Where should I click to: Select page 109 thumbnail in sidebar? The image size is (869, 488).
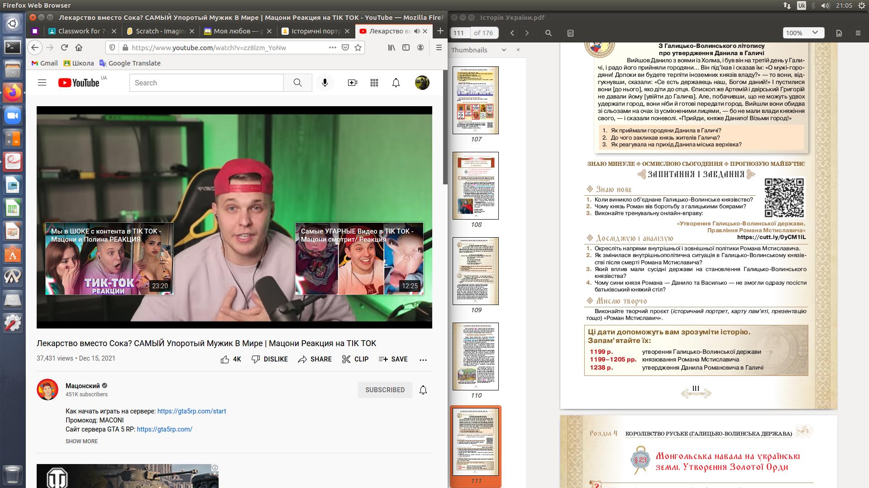[x=476, y=271]
